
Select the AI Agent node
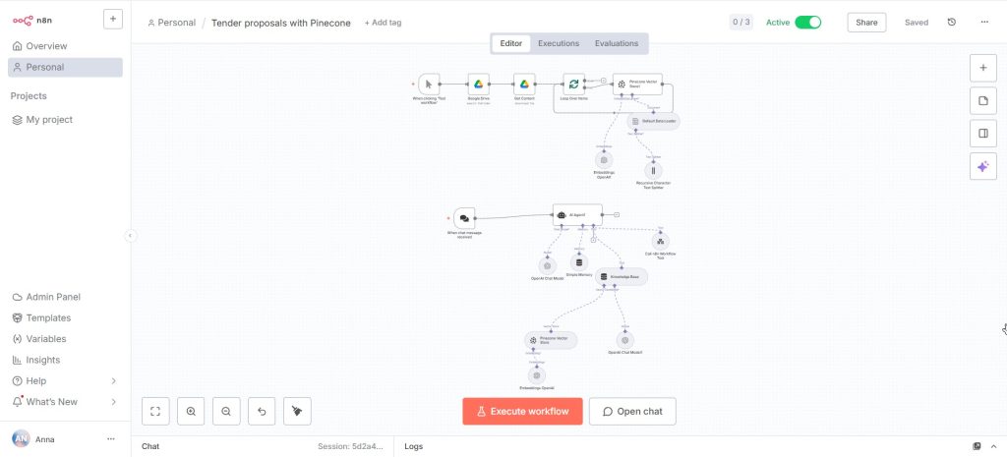[576, 215]
